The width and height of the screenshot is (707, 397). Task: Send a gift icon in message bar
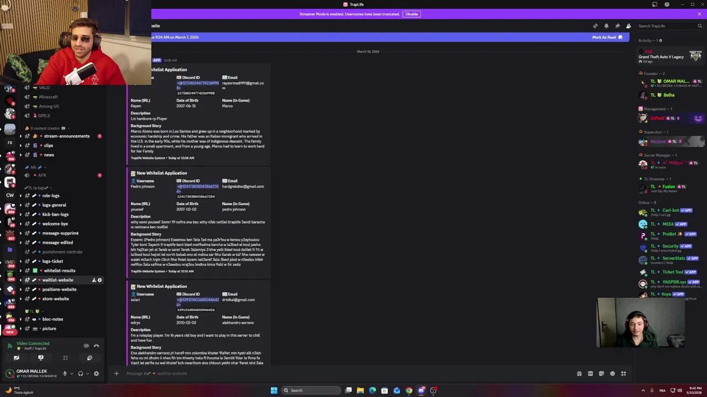click(x=579, y=373)
